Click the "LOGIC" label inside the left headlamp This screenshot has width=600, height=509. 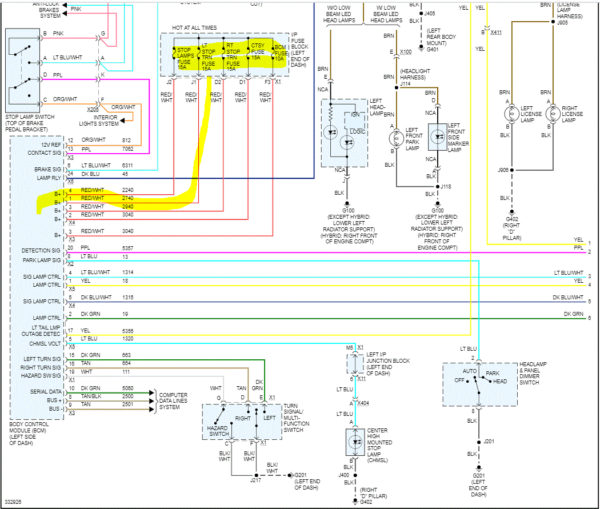click(x=357, y=131)
